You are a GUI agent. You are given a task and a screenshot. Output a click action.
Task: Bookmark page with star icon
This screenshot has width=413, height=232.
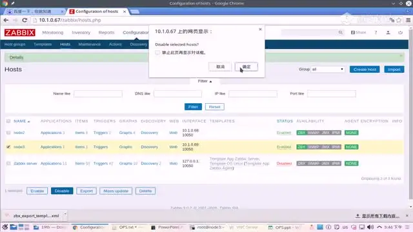[x=399, y=20]
